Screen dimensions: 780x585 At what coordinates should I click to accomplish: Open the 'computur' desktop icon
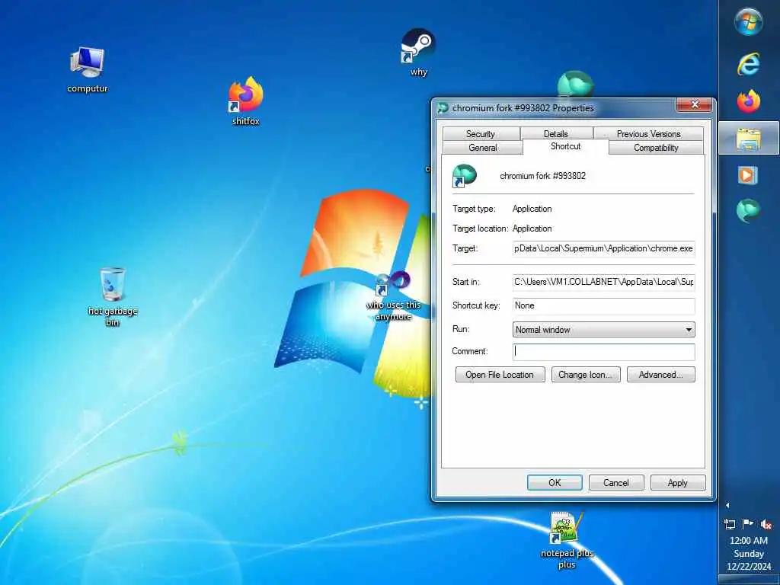coord(87,69)
